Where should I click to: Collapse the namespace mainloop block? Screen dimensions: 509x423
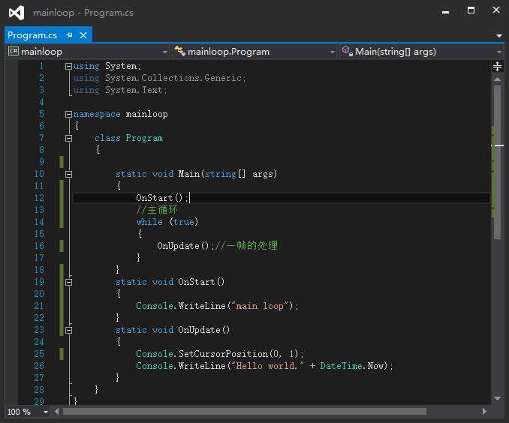pos(68,114)
